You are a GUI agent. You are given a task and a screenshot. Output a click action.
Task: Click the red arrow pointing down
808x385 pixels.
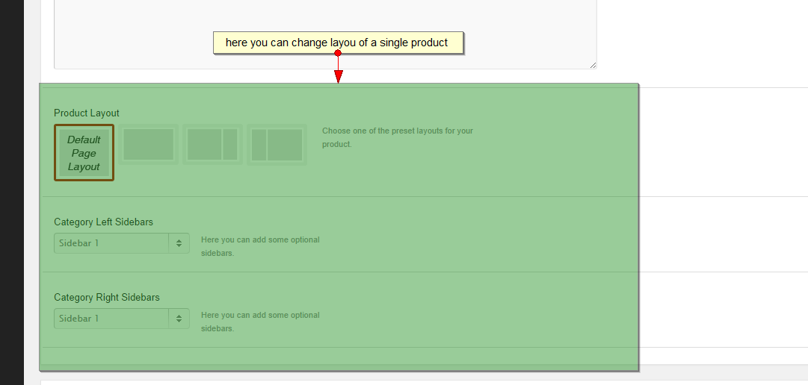(x=338, y=75)
